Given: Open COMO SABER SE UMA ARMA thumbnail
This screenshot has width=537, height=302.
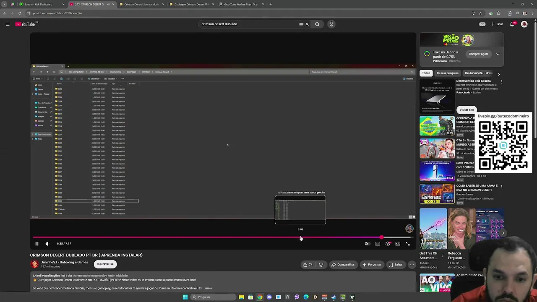Looking at the screenshot, I should tap(437, 194).
